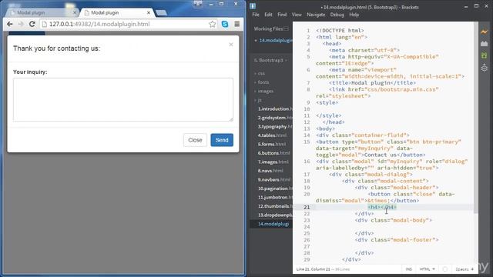Open the Find menu in Brackets
Screen dimensions: 493x277
pyautogui.click(x=282, y=15)
